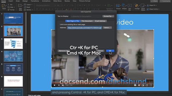Select slide 4 thumbnail

(13, 56)
